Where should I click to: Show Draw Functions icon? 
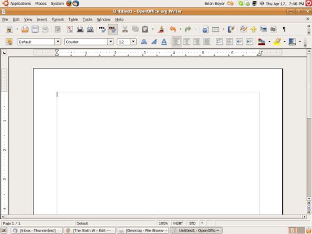click(x=231, y=29)
